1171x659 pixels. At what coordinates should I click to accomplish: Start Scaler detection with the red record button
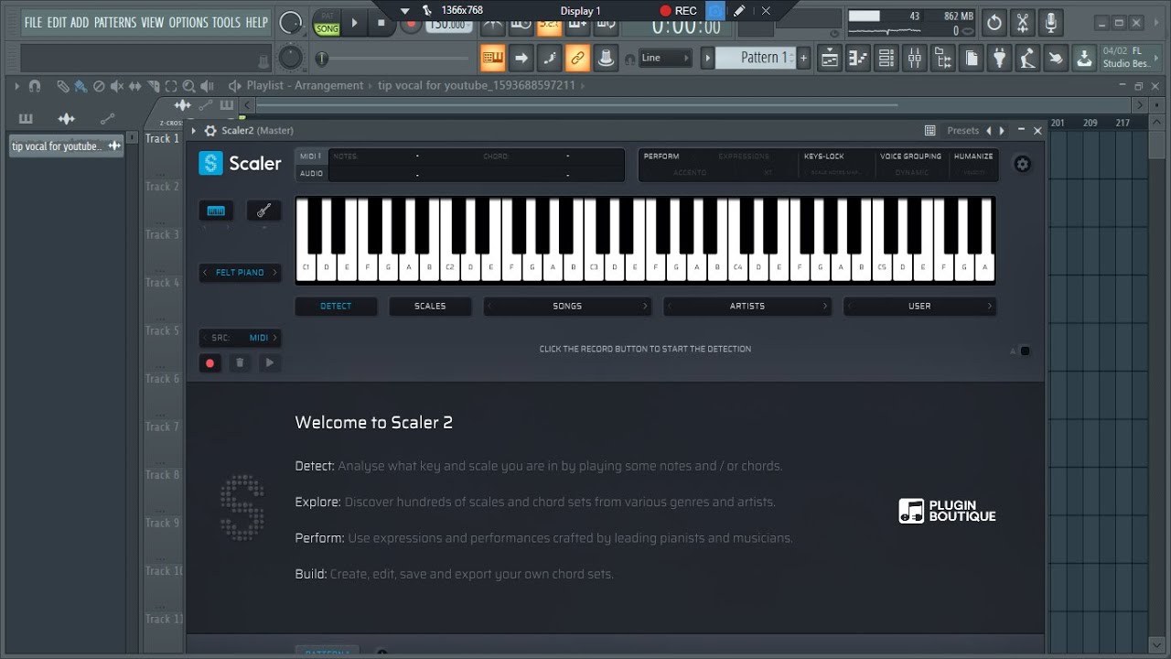pyautogui.click(x=209, y=362)
